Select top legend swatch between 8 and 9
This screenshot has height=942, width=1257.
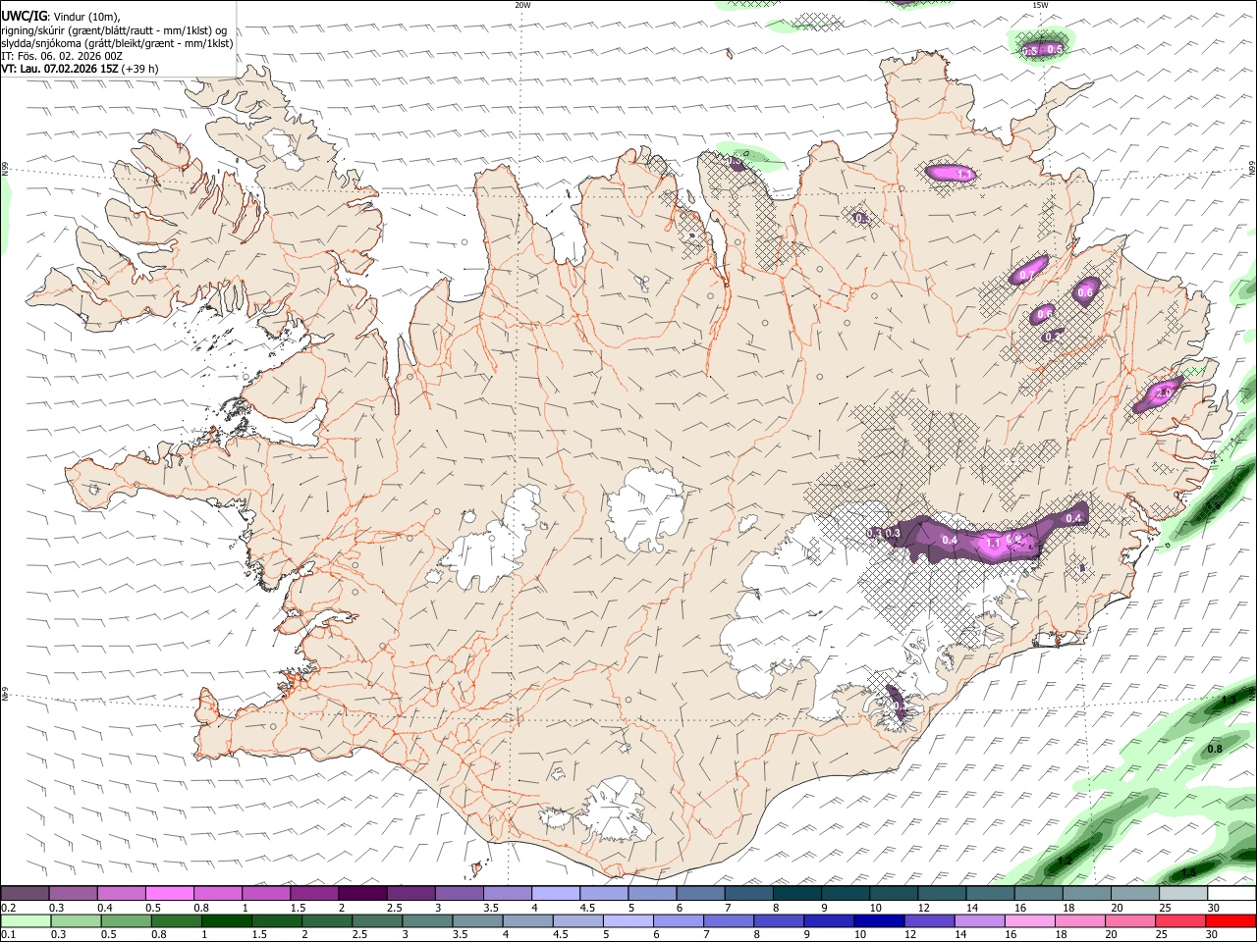pyautogui.click(x=795, y=894)
